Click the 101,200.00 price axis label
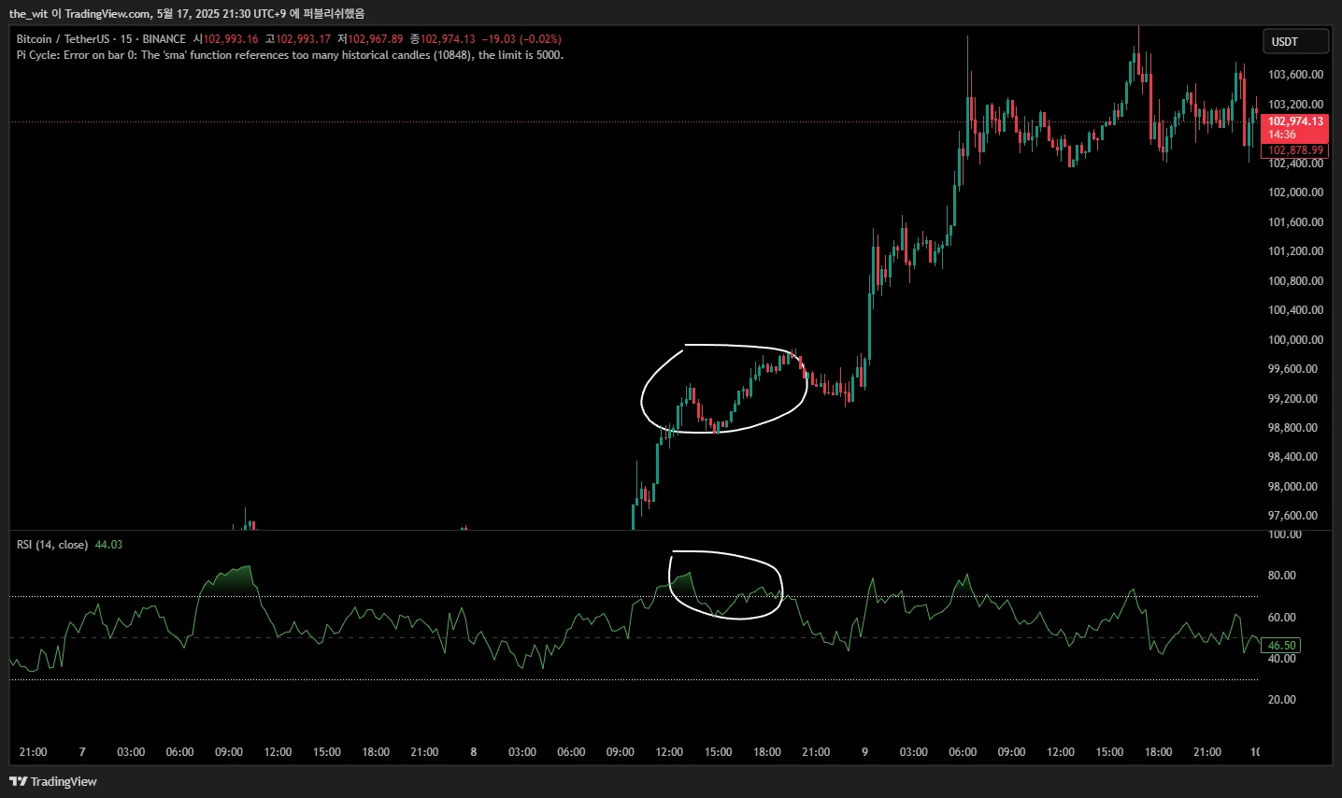The image size is (1342, 798). coord(1295,251)
